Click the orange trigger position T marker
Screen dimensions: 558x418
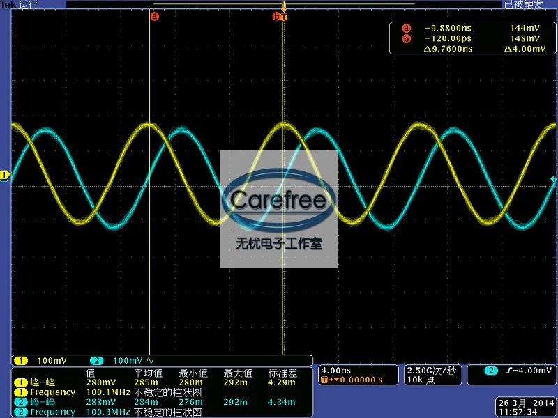(x=284, y=16)
